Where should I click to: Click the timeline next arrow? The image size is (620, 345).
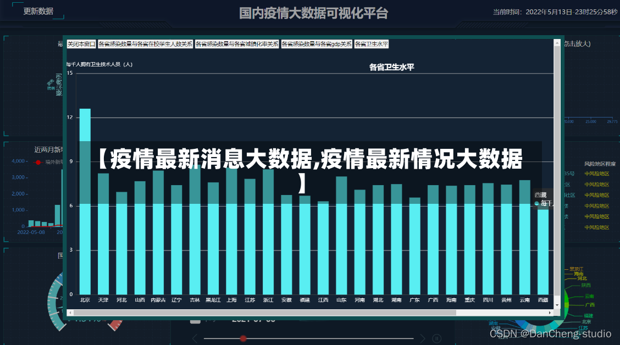pyautogui.click(x=423, y=338)
